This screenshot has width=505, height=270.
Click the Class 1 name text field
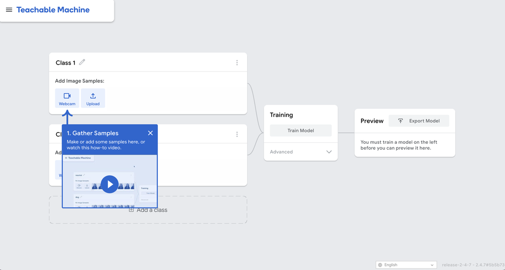[65, 63]
